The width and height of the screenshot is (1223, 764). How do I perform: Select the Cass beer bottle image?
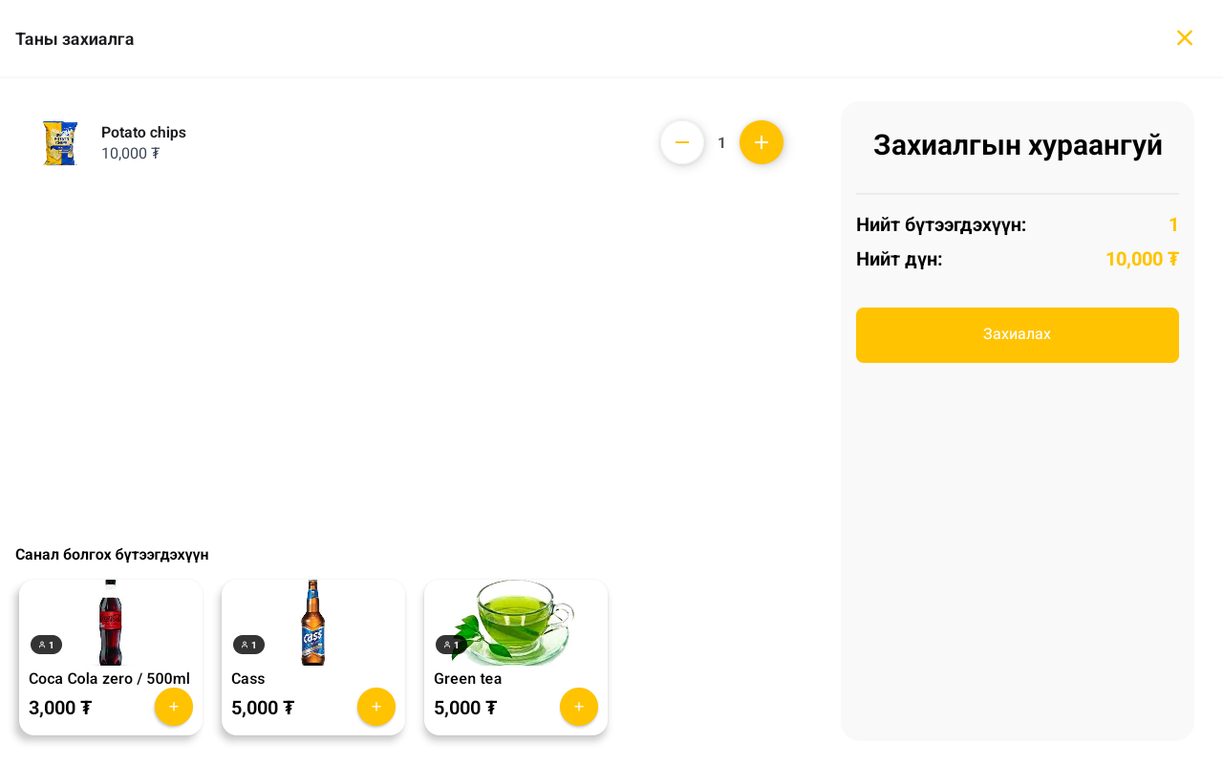point(313,623)
